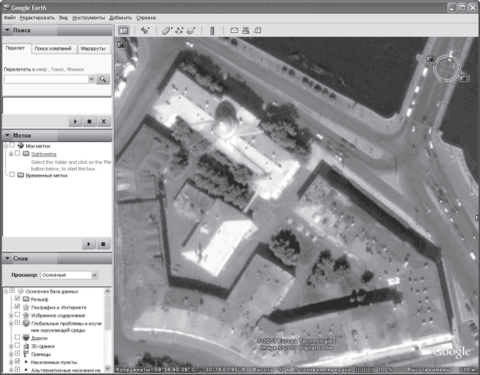Select the Add Polygon tool

[x=167, y=30]
